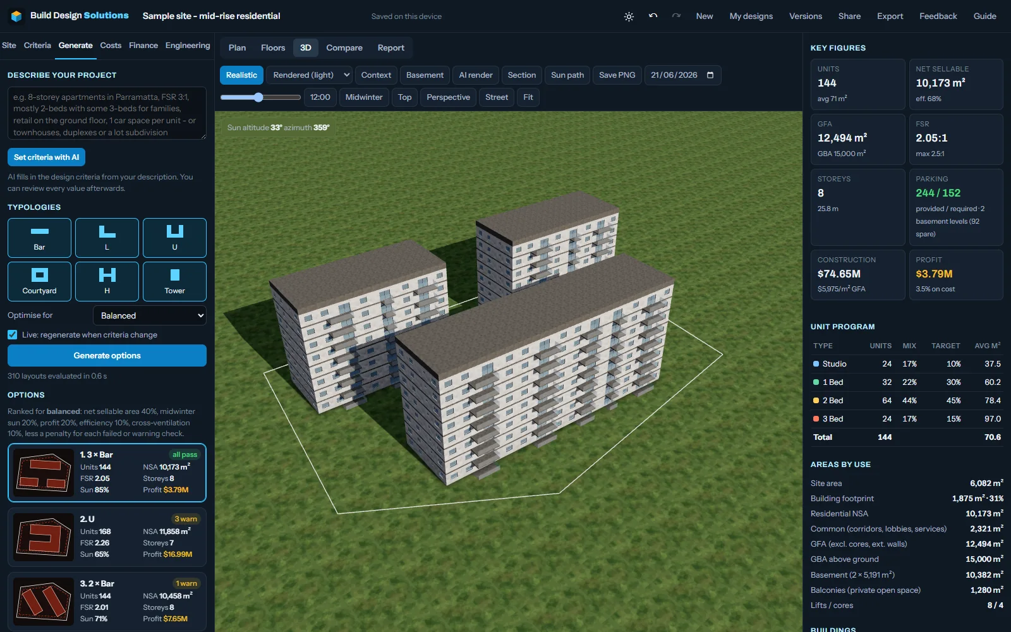1011x632 pixels.
Task: Toggle the Basement display button
Action: pyautogui.click(x=425, y=75)
